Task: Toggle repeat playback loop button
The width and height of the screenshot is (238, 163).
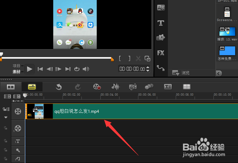Action: point(77,69)
